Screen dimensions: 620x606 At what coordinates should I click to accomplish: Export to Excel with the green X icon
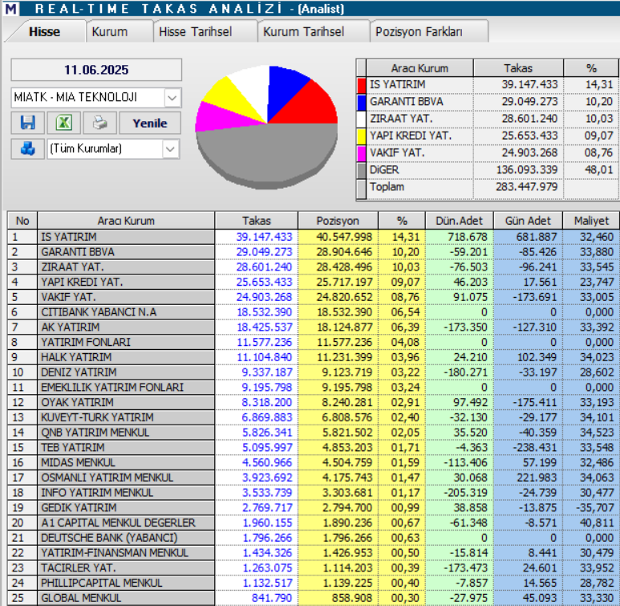tap(64, 123)
